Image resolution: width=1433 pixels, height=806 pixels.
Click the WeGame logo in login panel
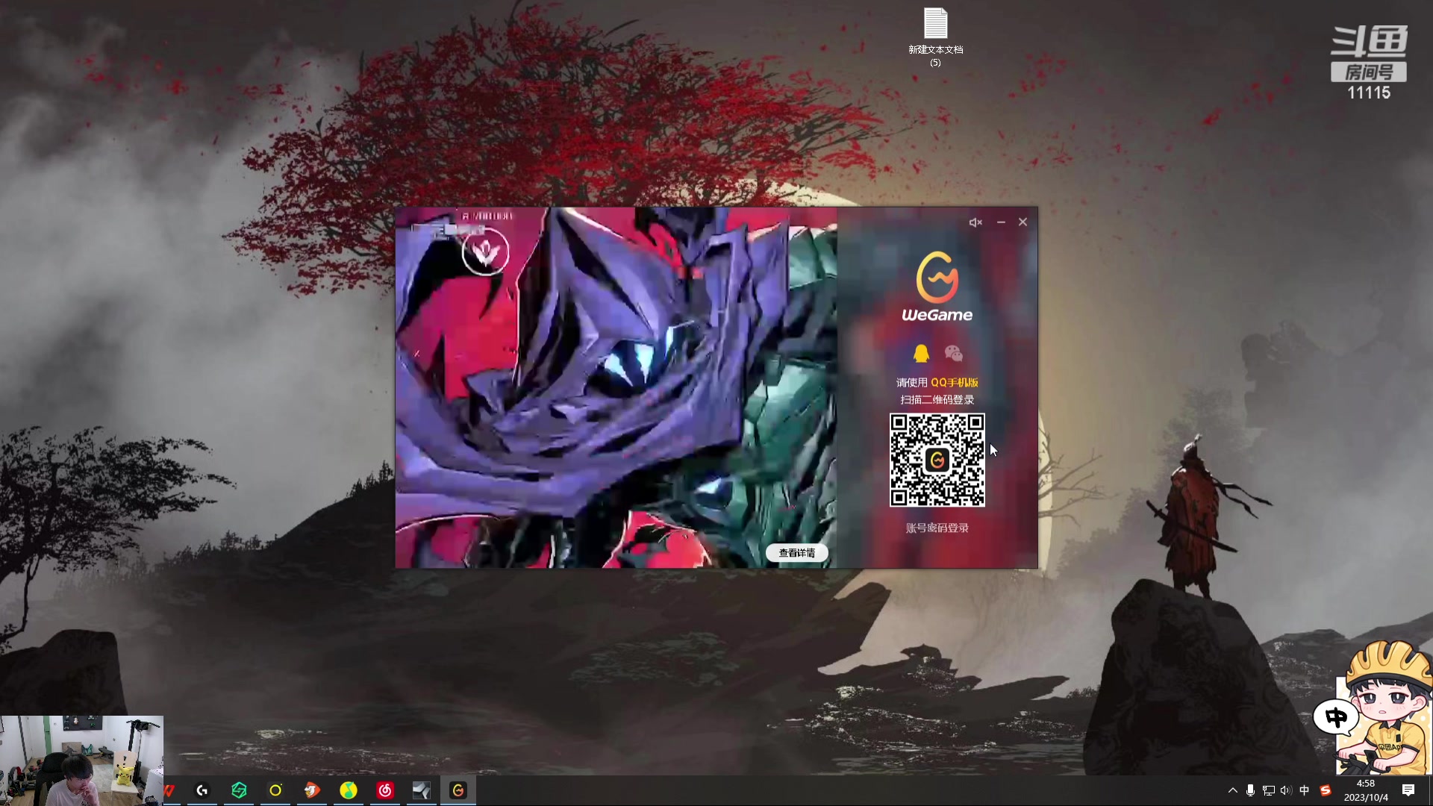pos(937,287)
